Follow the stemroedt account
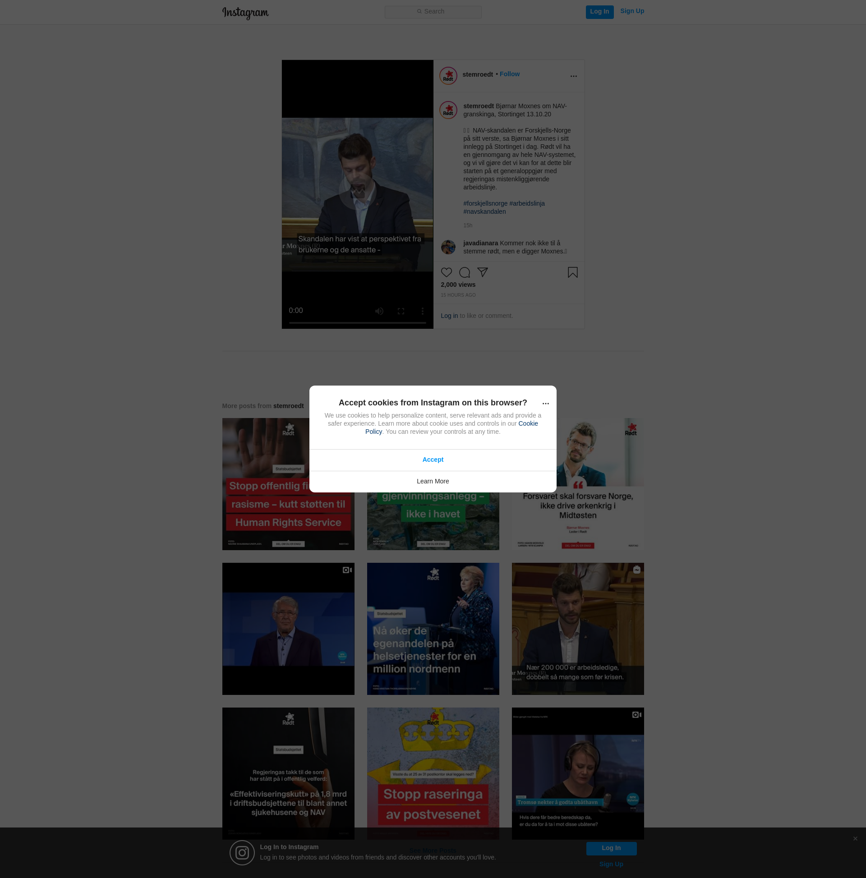This screenshot has width=866, height=878. [509, 74]
